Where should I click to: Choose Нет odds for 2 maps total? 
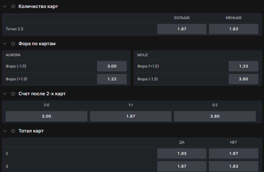(233, 154)
